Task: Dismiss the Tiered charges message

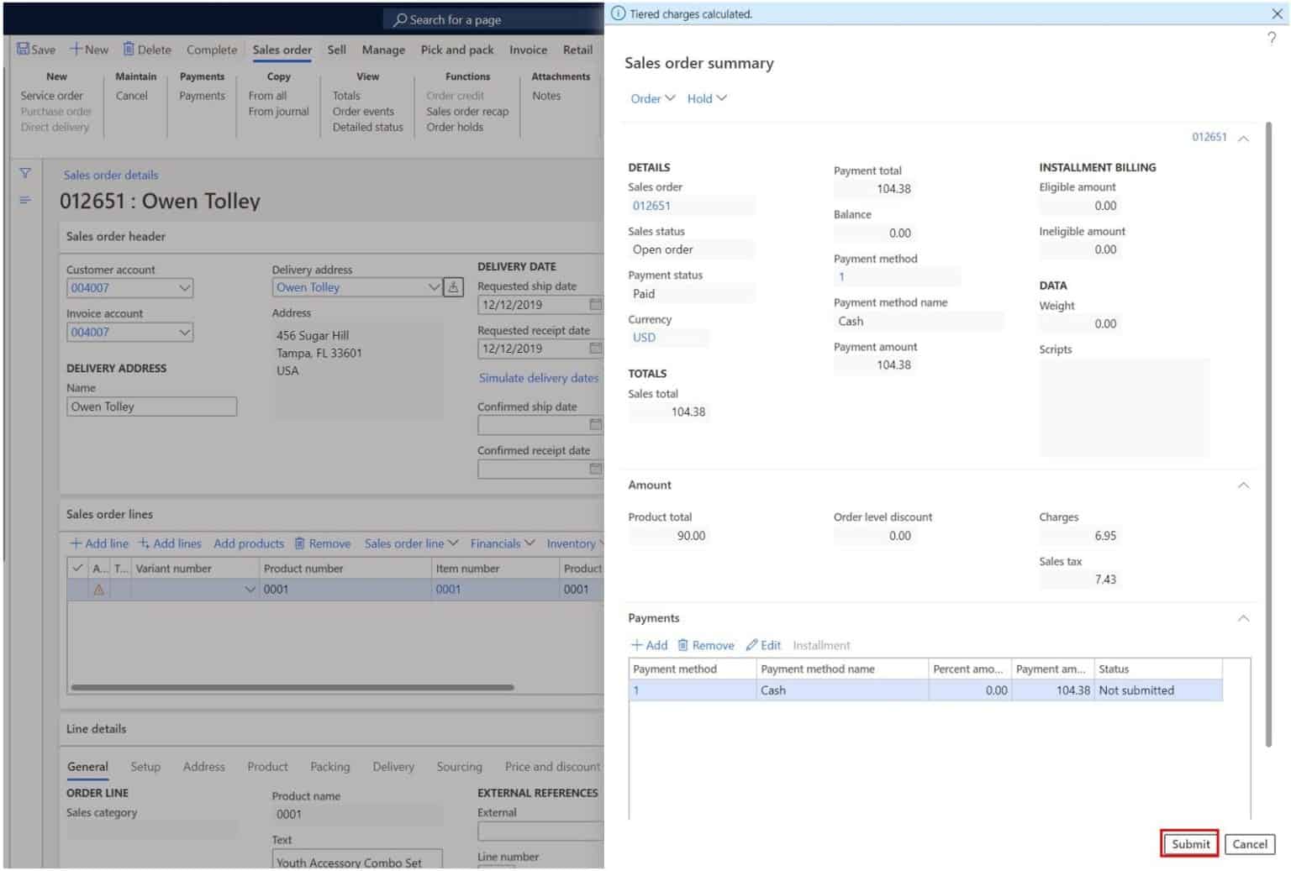Action: click(x=1277, y=13)
